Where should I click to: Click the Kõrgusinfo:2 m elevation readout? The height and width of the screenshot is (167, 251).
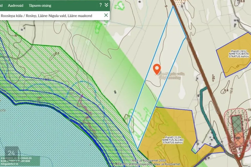[9, 164]
